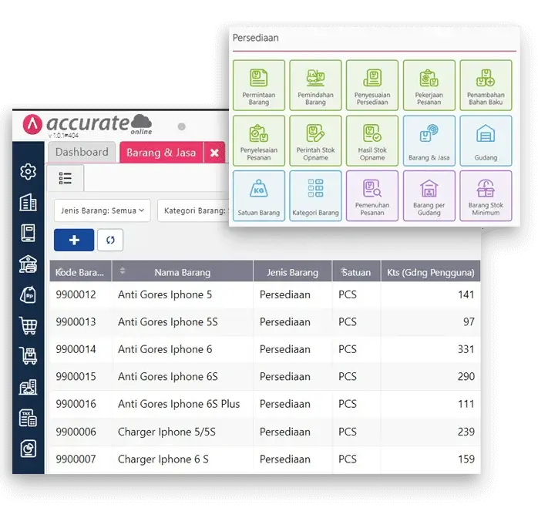Switch to the list view toggle
Image resolution: width=538 pixels, height=518 pixels.
pyautogui.click(x=66, y=178)
